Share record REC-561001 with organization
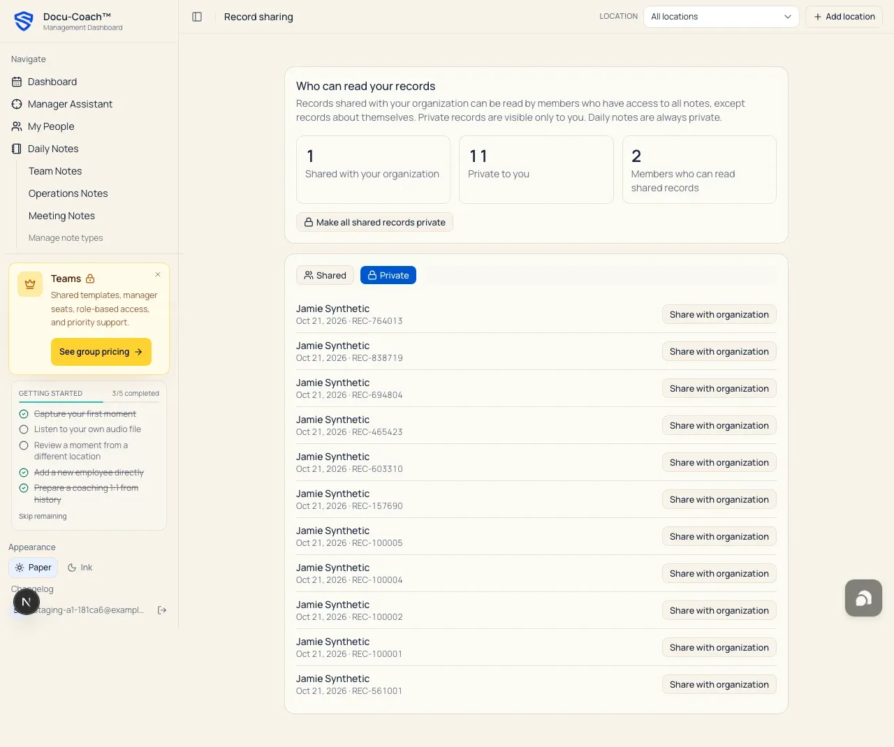Screen dimensions: 894x747 coord(719,685)
